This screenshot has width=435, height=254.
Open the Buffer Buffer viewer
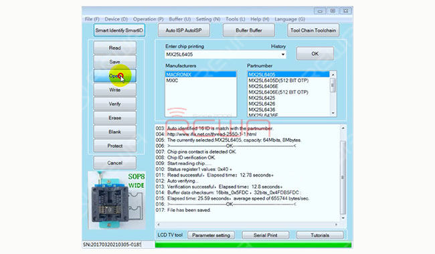249,30
